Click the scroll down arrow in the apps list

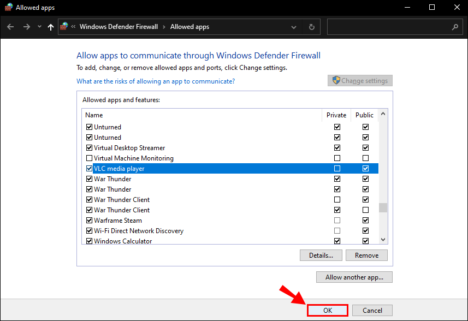click(383, 240)
